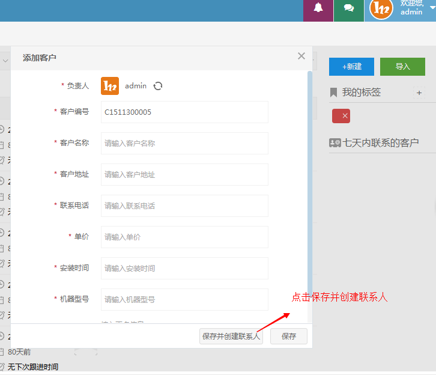Click into the 客户地址 field

point(184,175)
